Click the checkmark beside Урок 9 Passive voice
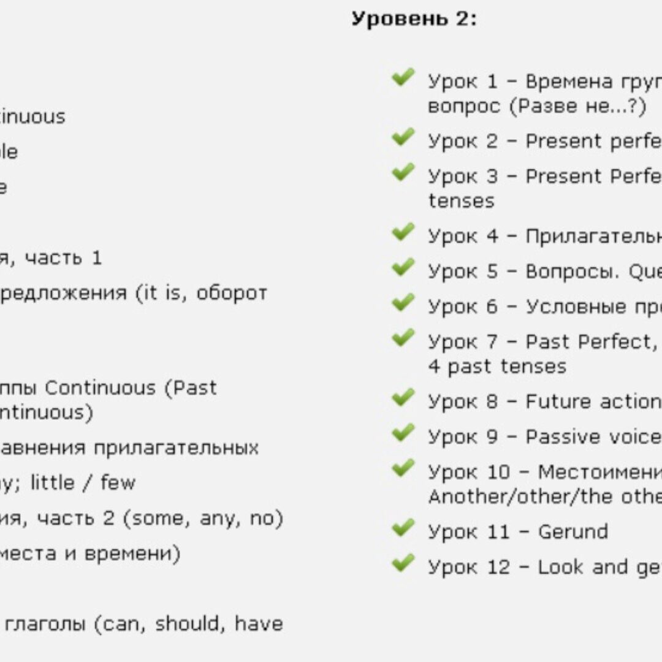The width and height of the screenshot is (662, 662). coord(403,433)
